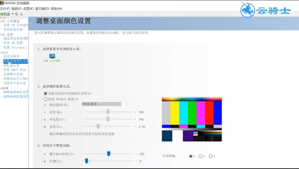
Task: Click the color bars reference image preview
Action: [x=192, y=119]
